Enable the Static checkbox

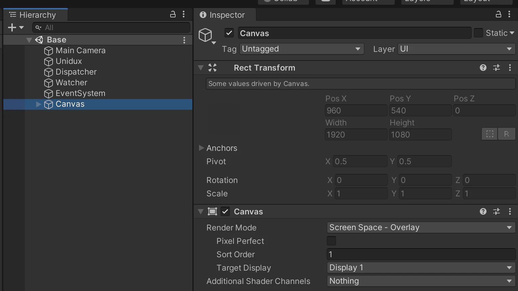(478, 33)
